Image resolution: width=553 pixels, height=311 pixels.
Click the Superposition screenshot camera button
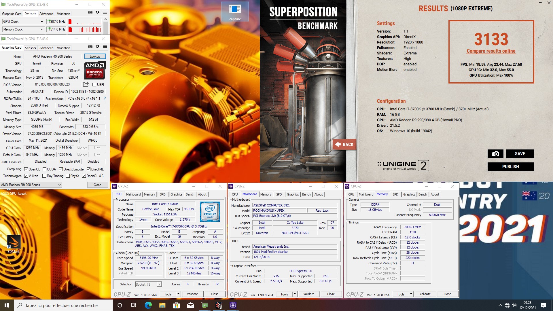tap(495, 154)
